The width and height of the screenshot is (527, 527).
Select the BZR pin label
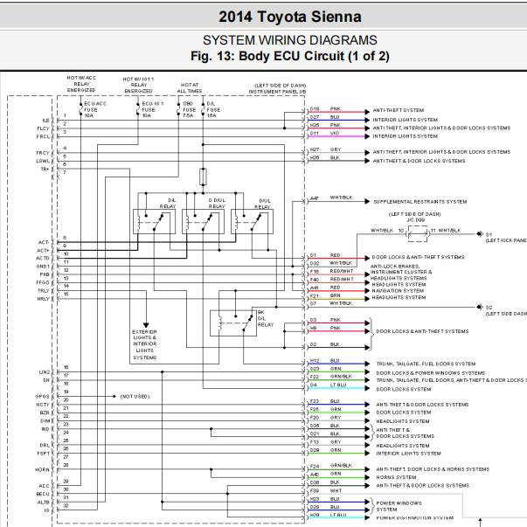coord(45,413)
